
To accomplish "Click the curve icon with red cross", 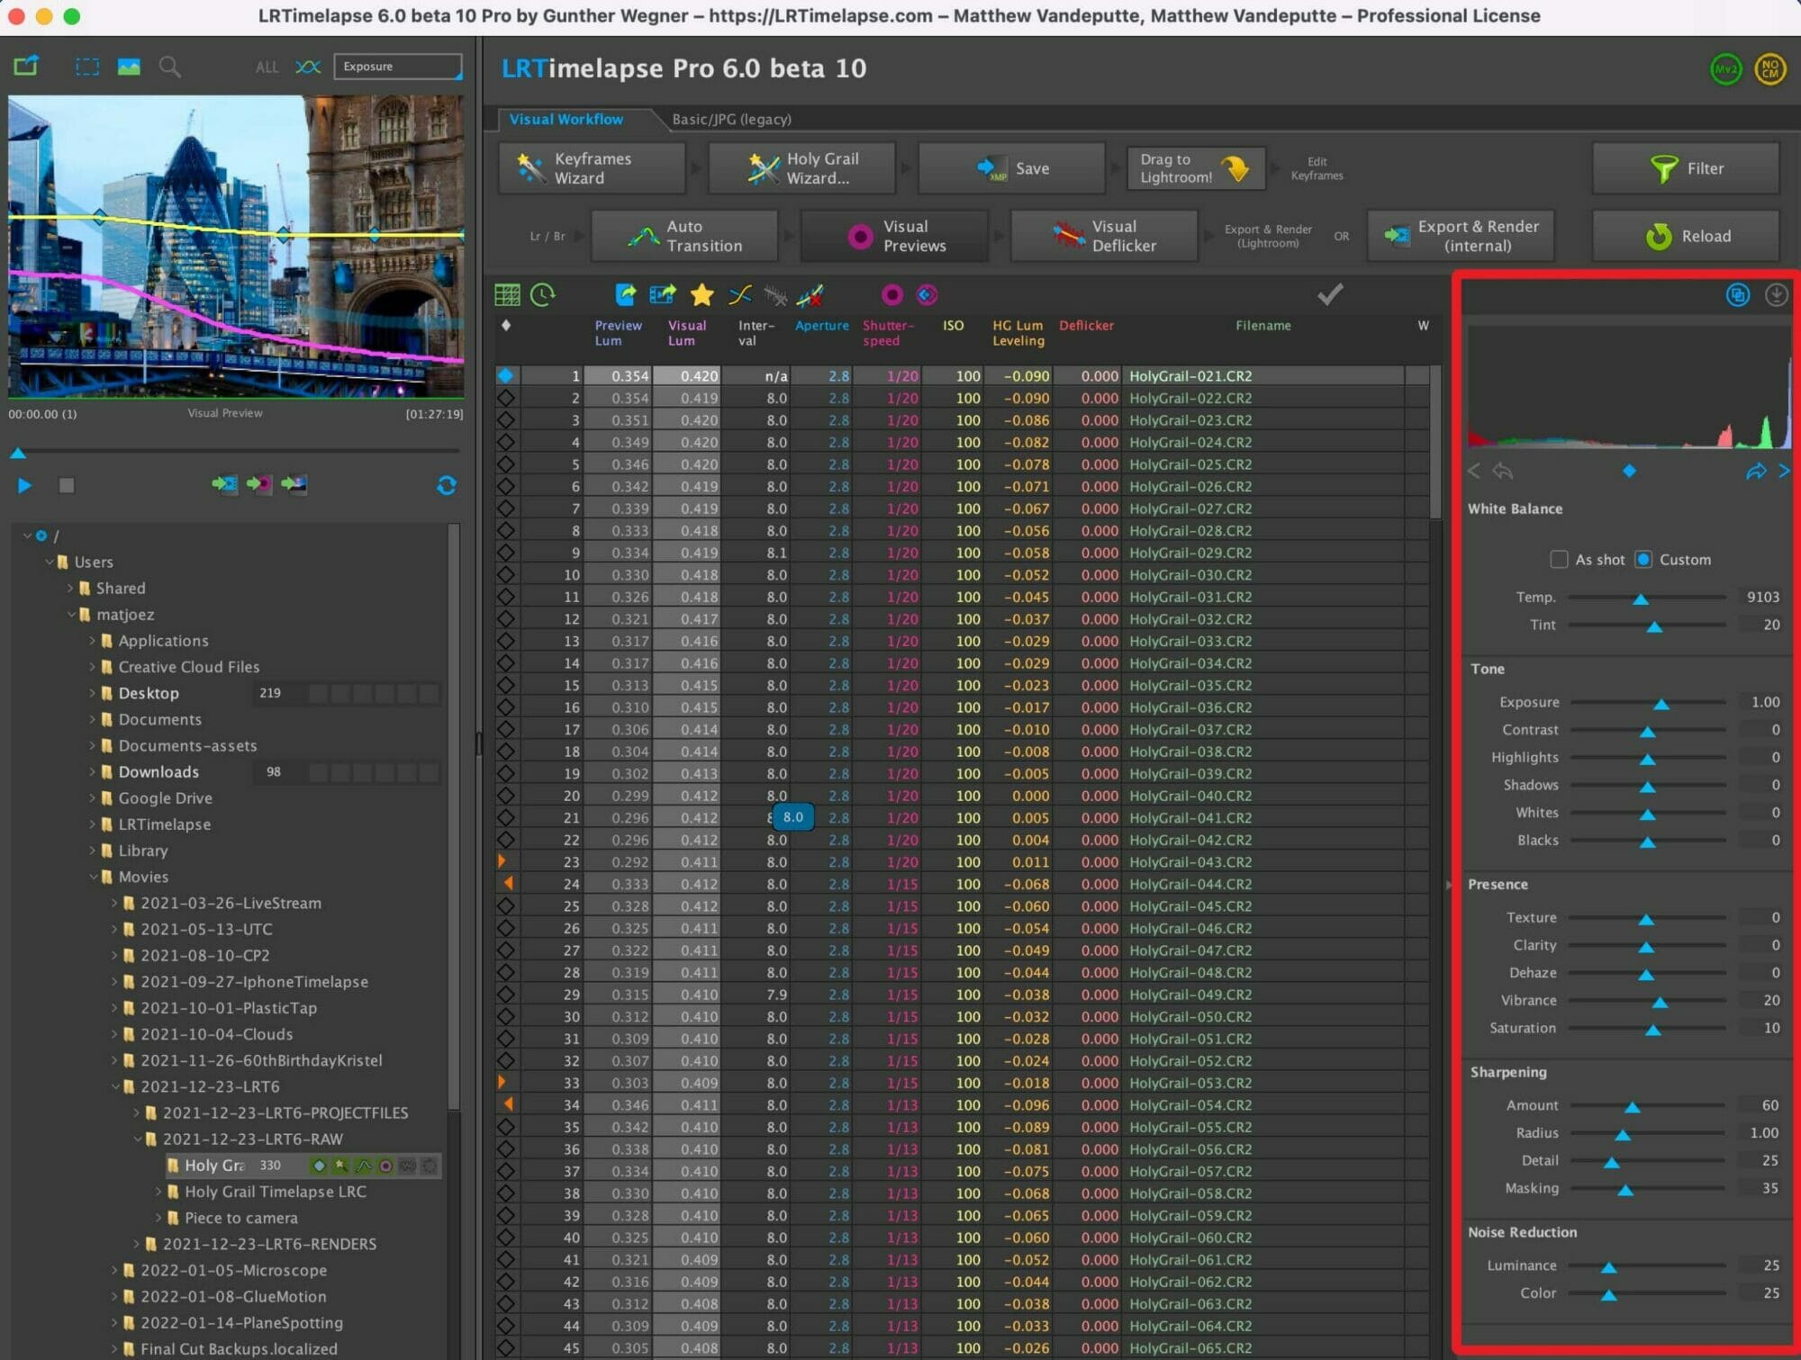I will pyautogui.click(x=810, y=294).
